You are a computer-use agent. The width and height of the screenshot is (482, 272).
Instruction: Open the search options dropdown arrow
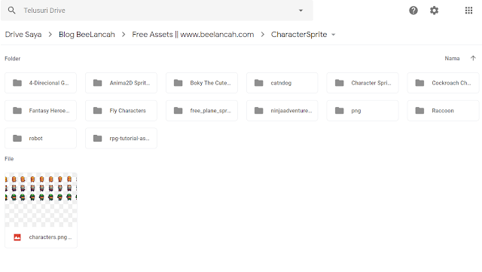(300, 11)
